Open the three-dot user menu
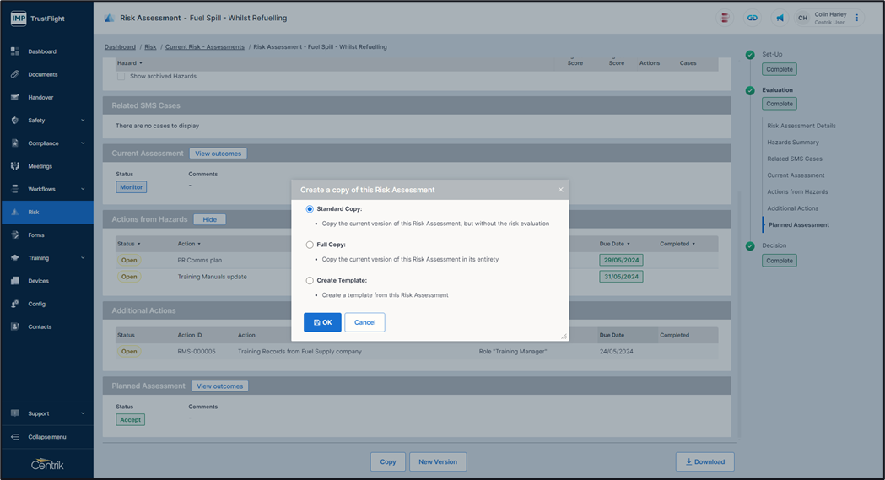The height and width of the screenshot is (480, 885). click(857, 18)
